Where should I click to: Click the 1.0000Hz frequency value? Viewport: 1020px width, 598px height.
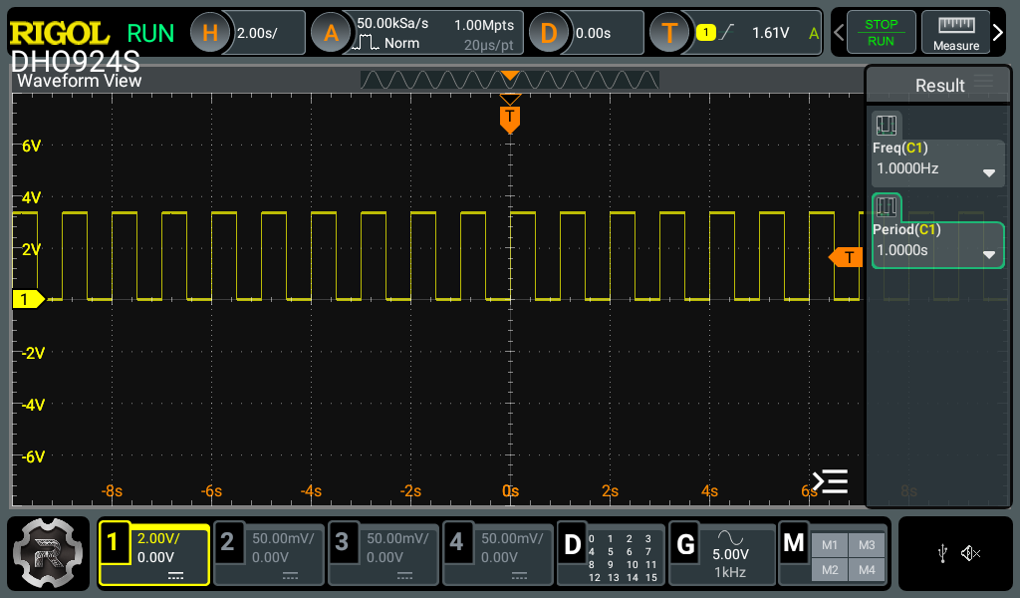[907, 168]
